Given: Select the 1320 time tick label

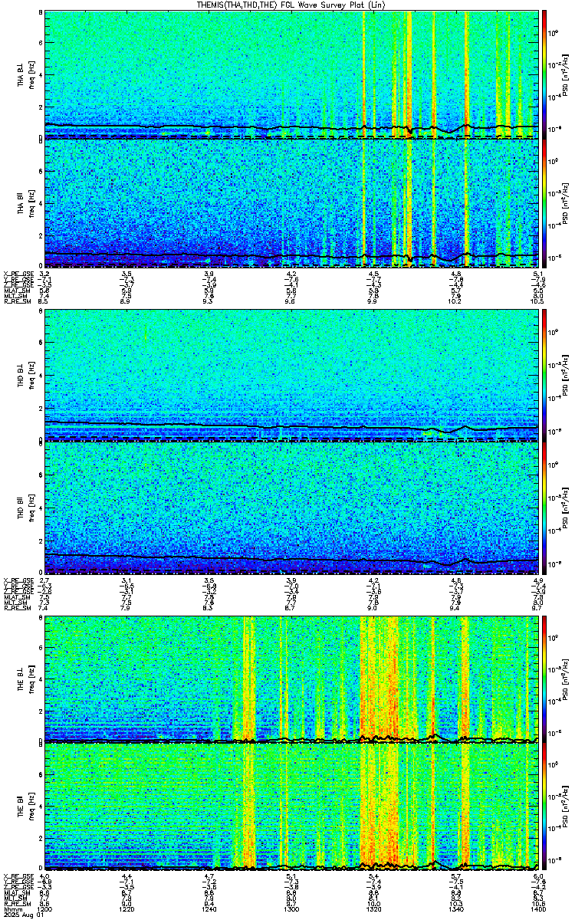Looking at the screenshot, I should click(x=374, y=909).
